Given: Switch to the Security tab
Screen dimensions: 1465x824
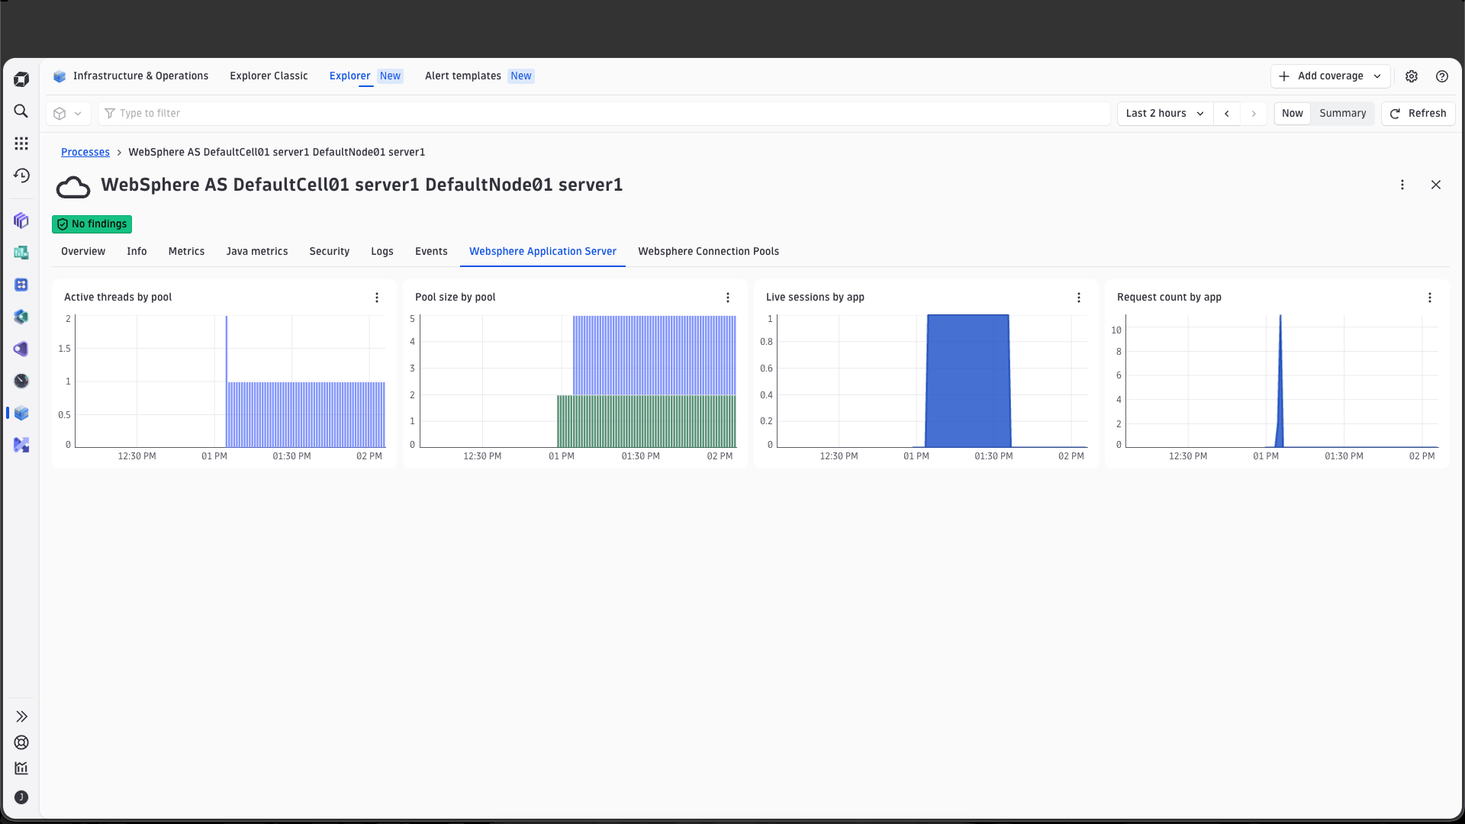Looking at the screenshot, I should (x=330, y=252).
